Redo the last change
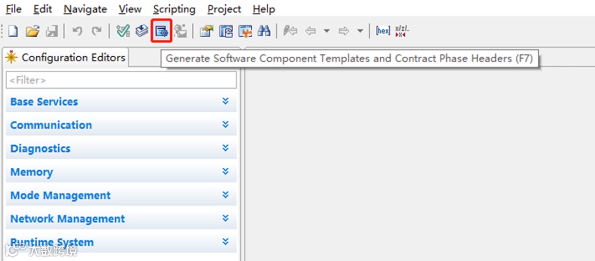The image size is (595, 261). (x=97, y=31)
